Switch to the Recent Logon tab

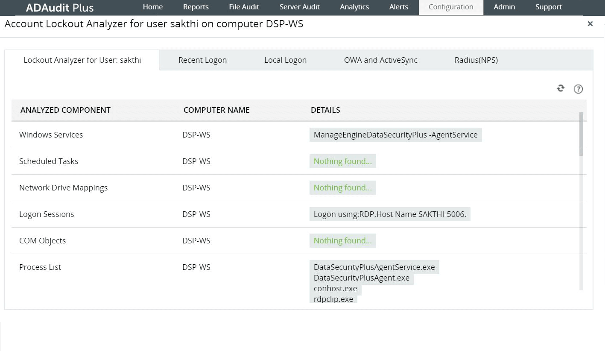click(x=202, y=60)
